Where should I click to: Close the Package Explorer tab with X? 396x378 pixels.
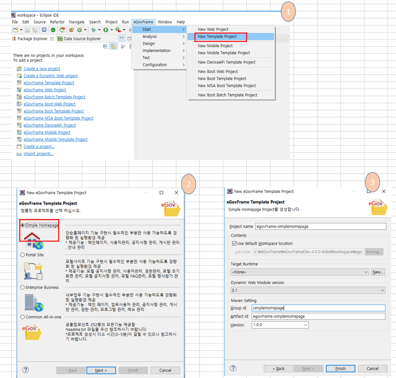point(52,39)
